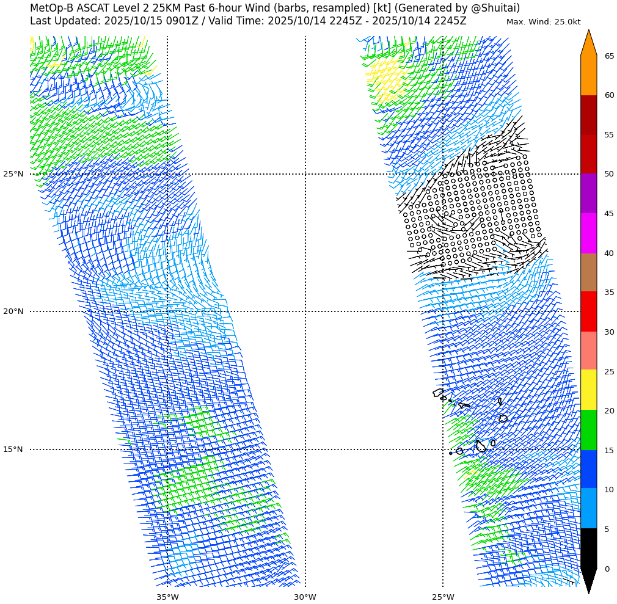The width and height of the screenshot is (617, 604).
Task: Click the 35°W longitude axis label
Action: [x=167, y=597]
